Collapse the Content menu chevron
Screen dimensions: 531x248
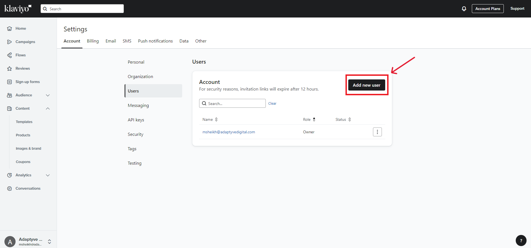point(48,109)
